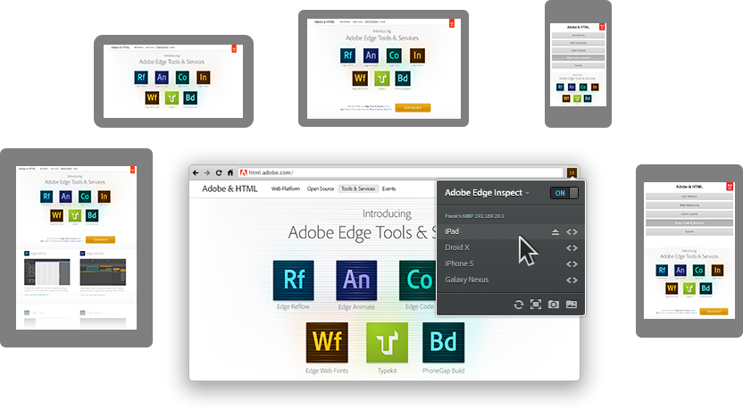Click Get Started on left portrait tablet

coord(100,240)
